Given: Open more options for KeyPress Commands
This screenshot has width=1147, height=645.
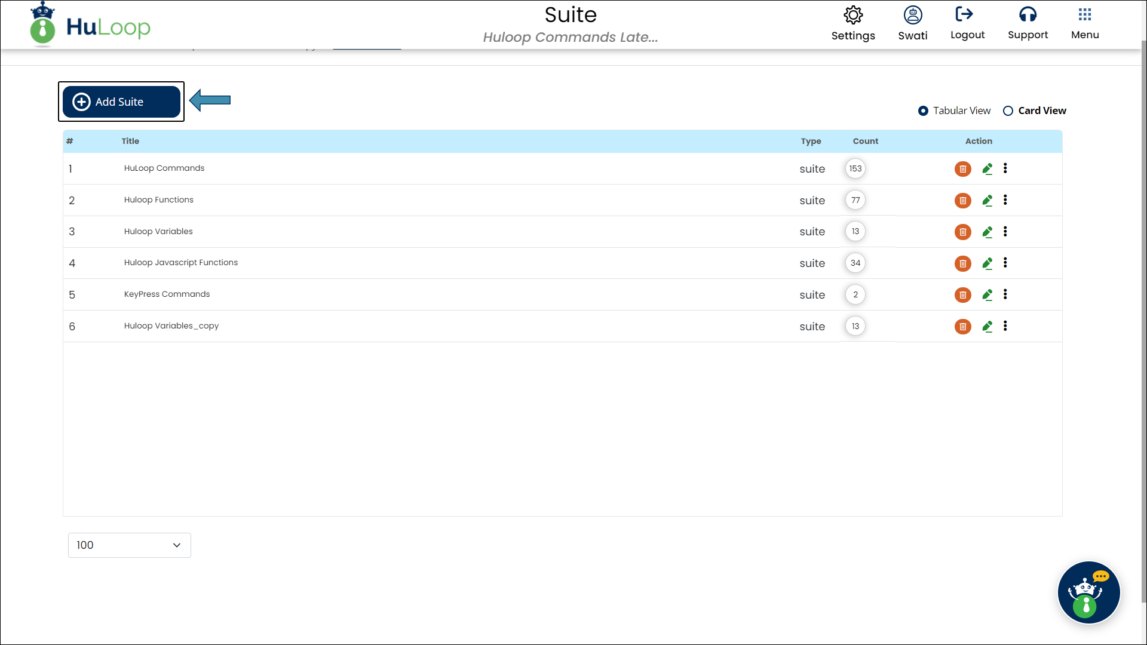Looking at the screenshot, I should tap(1005, 294).
